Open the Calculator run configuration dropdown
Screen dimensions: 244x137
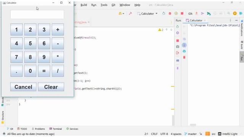point(147,14)
